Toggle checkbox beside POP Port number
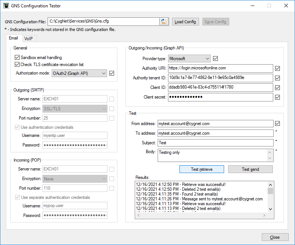295x245 pixels. [112, 188]
